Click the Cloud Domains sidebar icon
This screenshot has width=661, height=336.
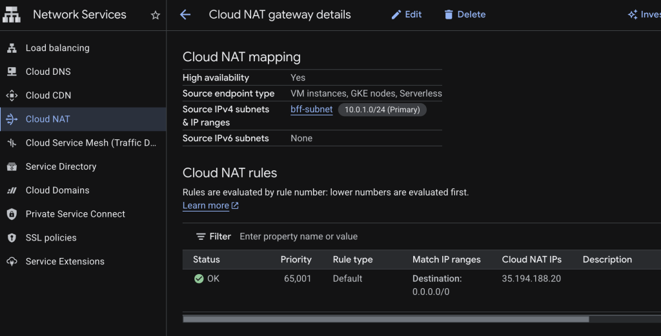click(x=12, y=190)
